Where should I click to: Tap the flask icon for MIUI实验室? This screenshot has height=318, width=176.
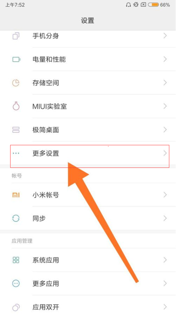tap(16, 106)
